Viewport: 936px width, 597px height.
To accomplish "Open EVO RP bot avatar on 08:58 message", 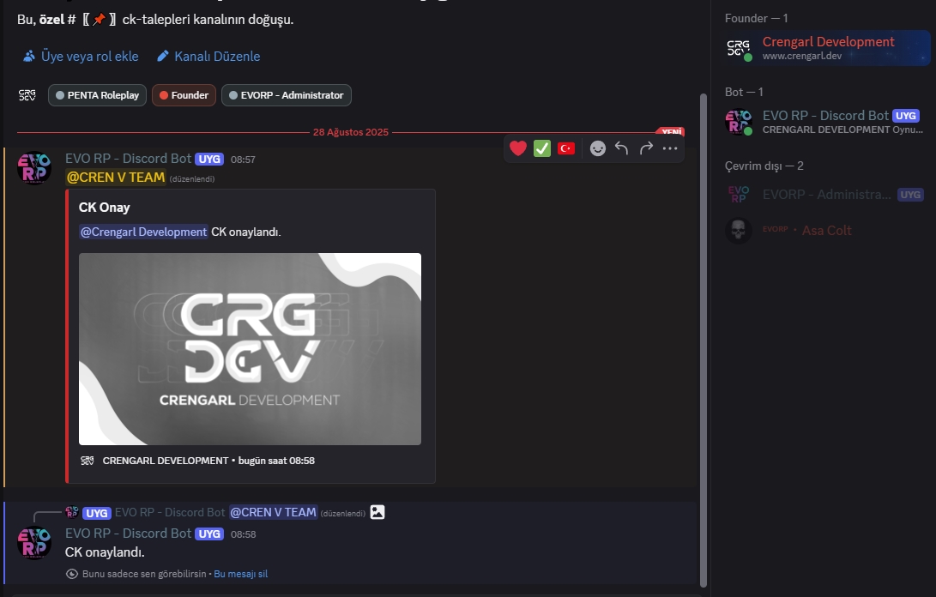I will tap(34, 543).
